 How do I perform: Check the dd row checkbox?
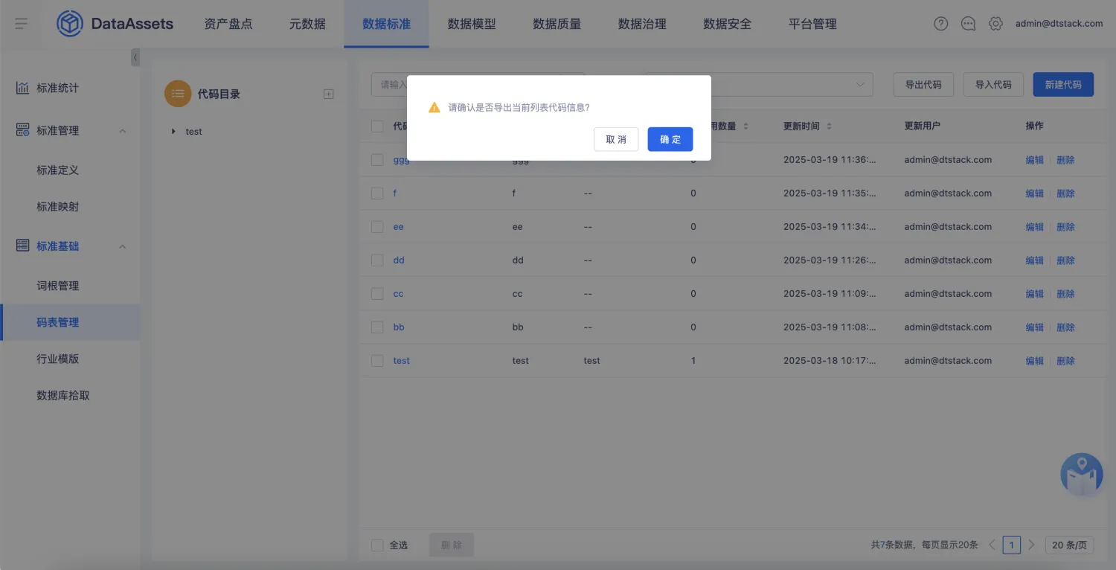(377, 260)
